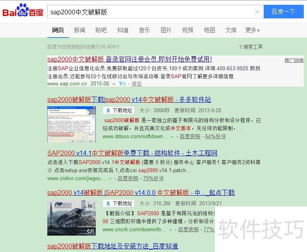Go to the 地图 tab

click(x=210, y=30)
